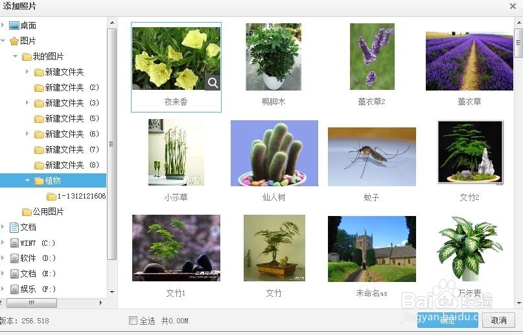Select the 鸭脚木 photo thumbnail
This screenshot has width=523, height=335.
pos(273,57)
